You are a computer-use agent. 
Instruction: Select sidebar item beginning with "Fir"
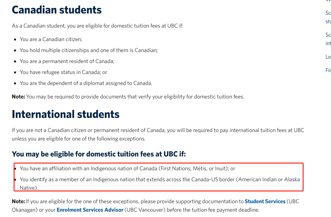coord(328,70)
